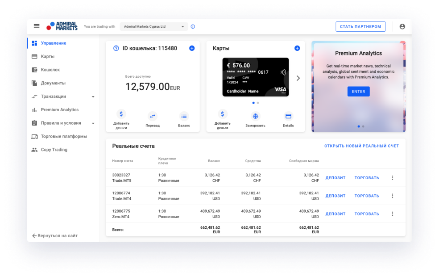Click the wallet ID help question icon
Viewport: 439px width, 277px height.
(116, 48)
